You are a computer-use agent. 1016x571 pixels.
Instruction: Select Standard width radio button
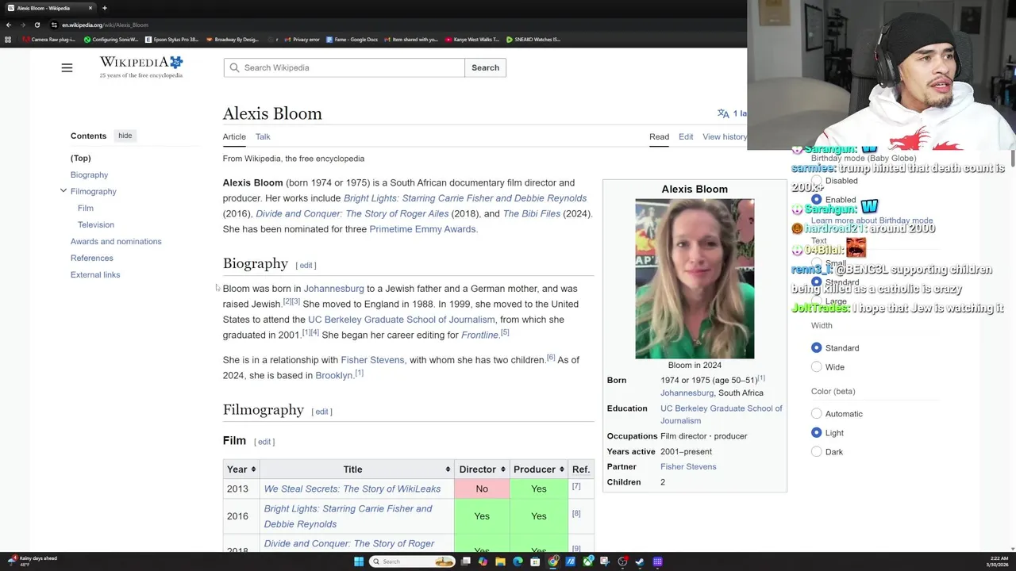[x=816, y=348]
